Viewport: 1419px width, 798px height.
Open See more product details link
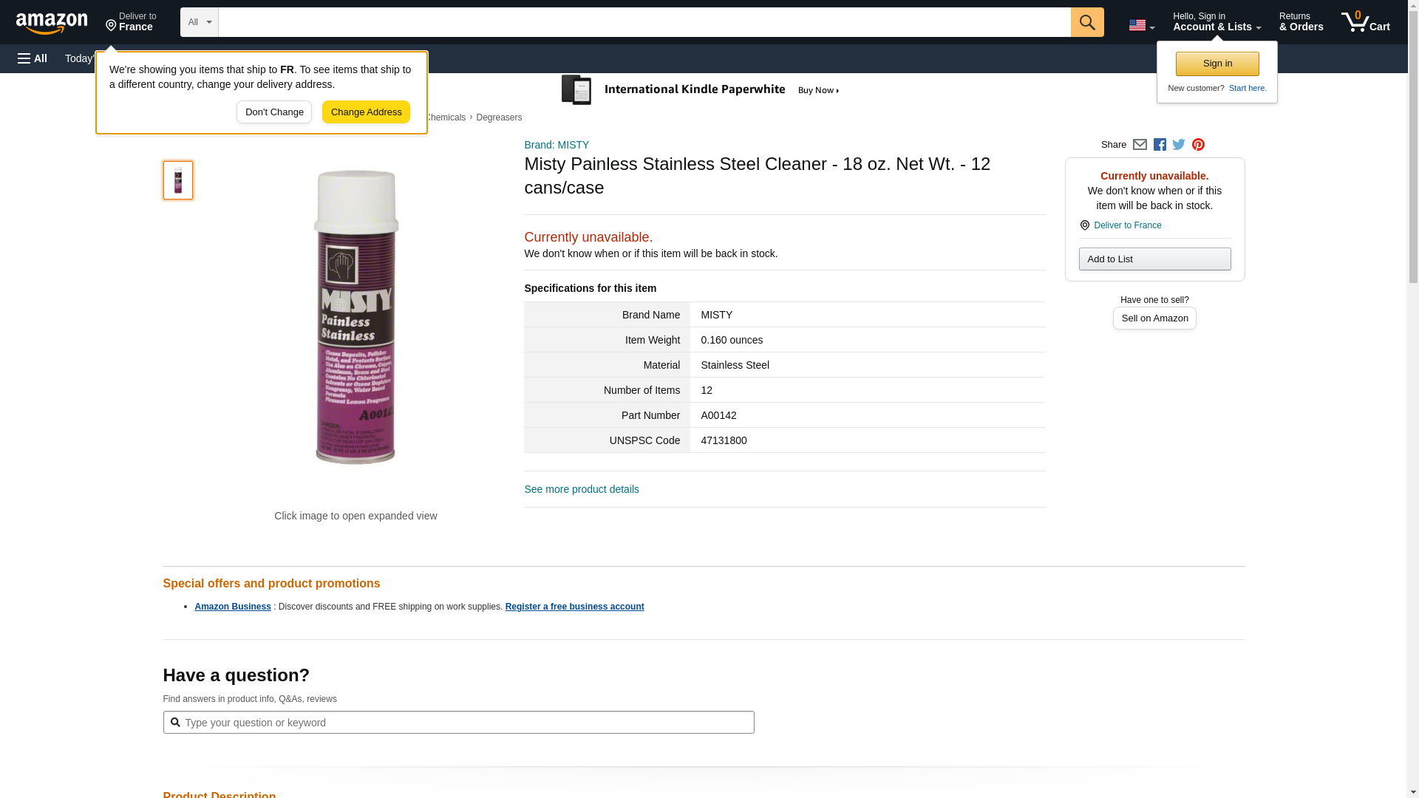582,489
